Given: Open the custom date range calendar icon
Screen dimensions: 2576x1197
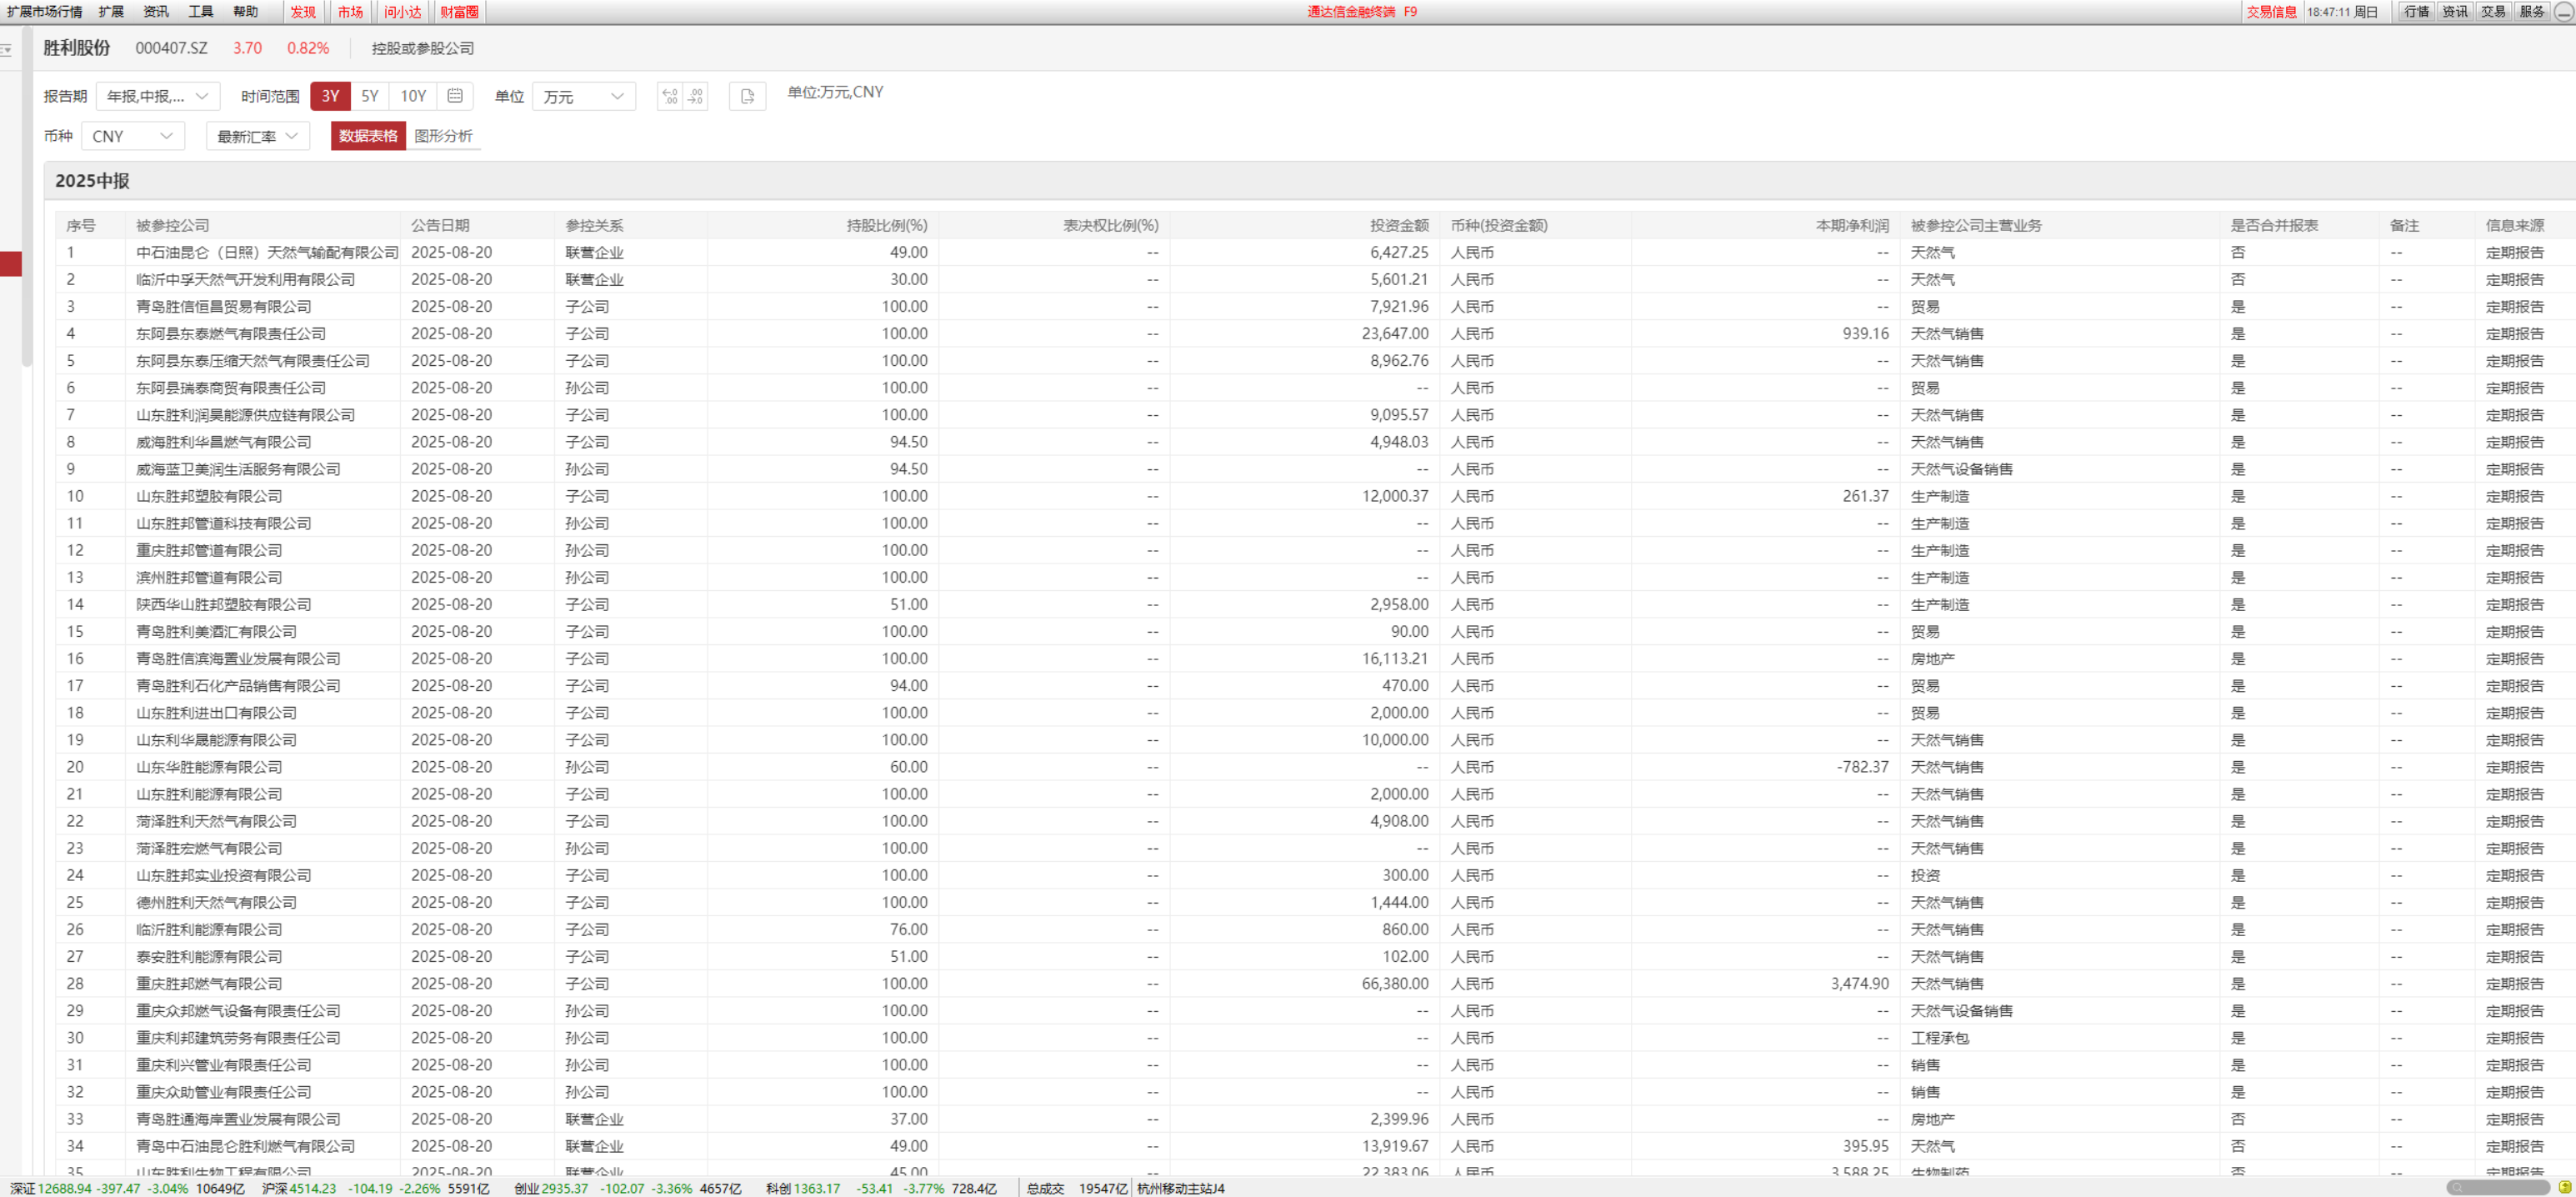Looking at the screenshot, I should pos(455,96).
